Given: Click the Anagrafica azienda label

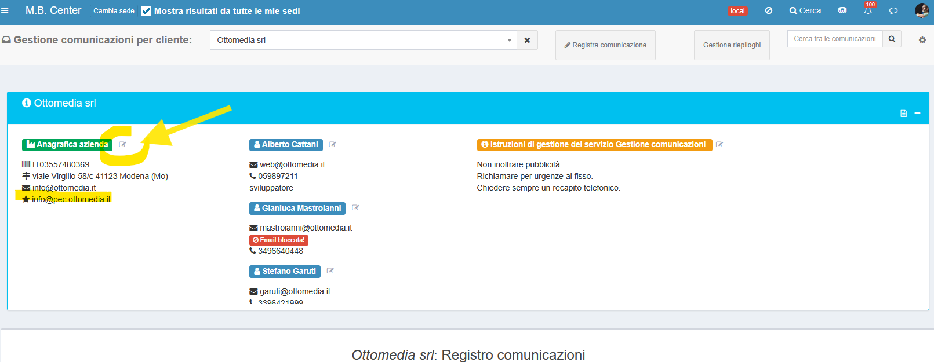Looking at the screenshot, I should click(67, 145).
